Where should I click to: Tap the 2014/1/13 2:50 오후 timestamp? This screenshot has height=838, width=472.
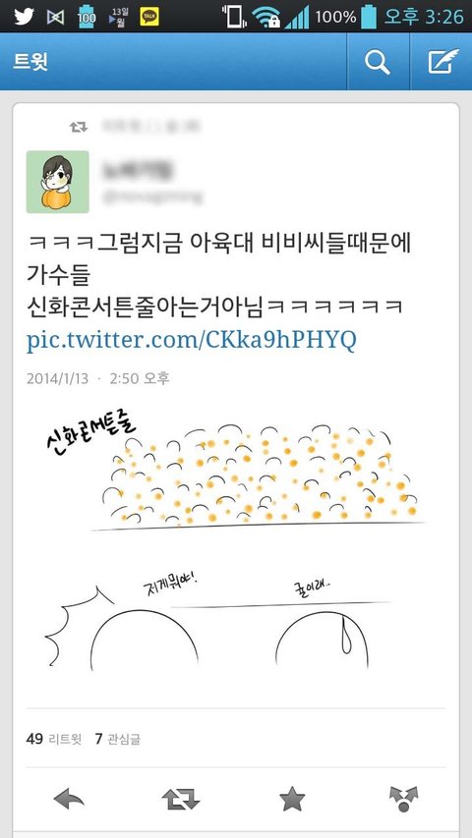(98, 378)
